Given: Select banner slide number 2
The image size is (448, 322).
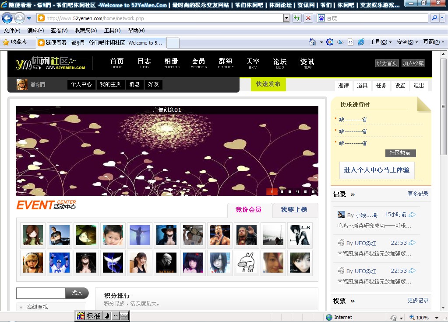Looking at the screenshot, I should coord(282,191).
